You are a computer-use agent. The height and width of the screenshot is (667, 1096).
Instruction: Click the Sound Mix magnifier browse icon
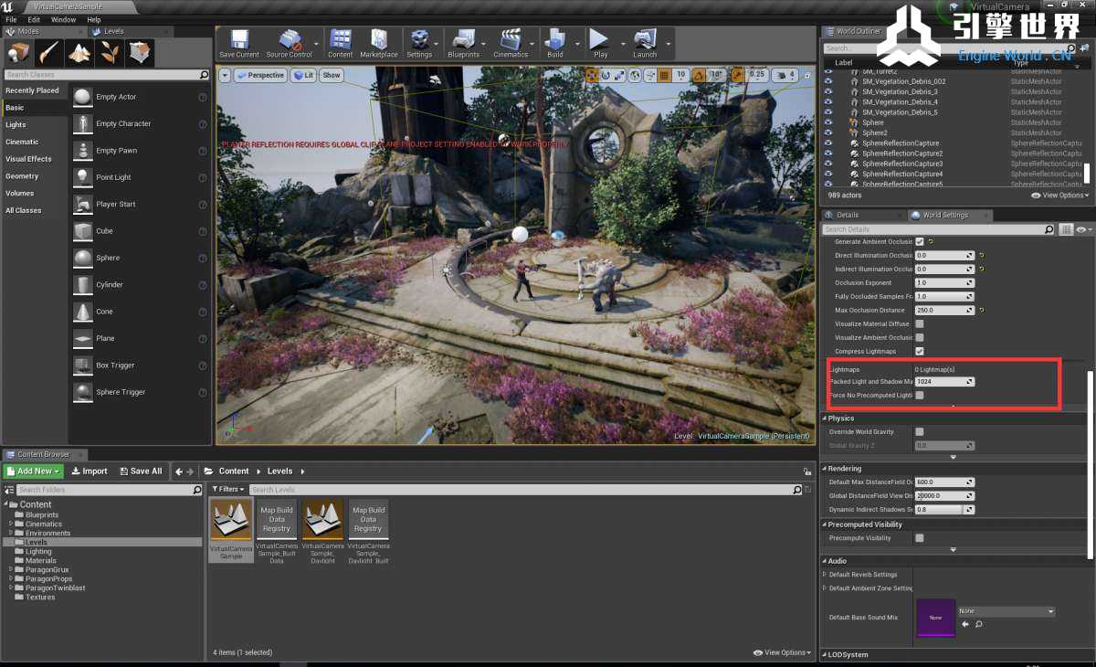tap(978, 625)
